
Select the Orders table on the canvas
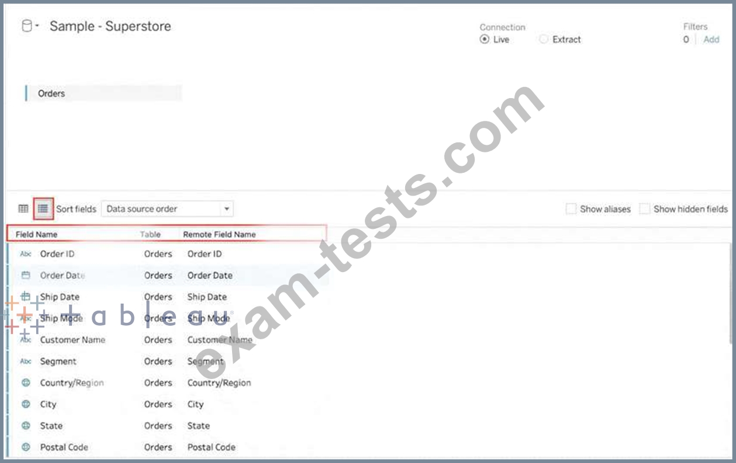click(x=104, y=93)
